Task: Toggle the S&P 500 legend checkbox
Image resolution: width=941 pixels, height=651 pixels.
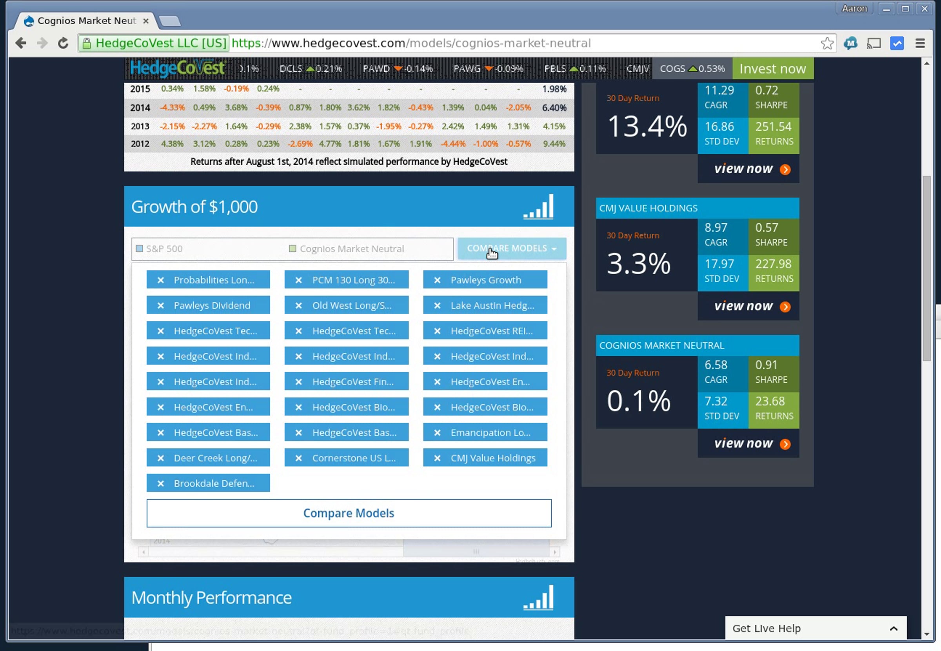Action: tap(139, 249)
